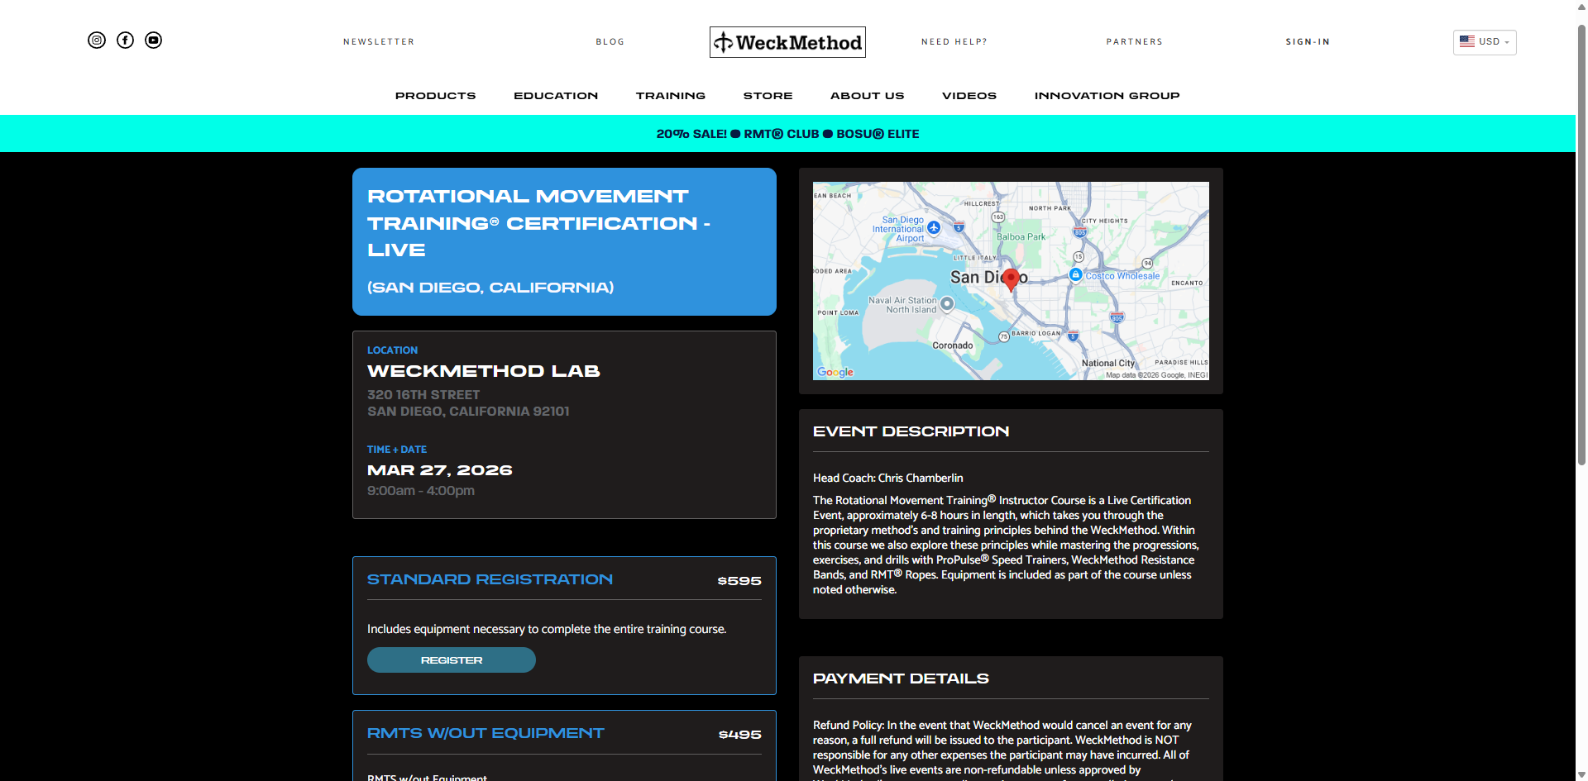Open the Store menu
The image size is (1588, 781).
click(768, 96)
